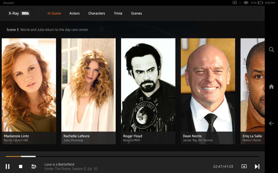Click the Love is a Battlefield title

coord(59,164)
